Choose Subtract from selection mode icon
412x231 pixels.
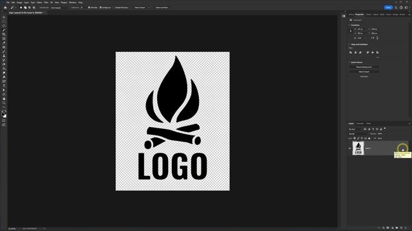30,8
